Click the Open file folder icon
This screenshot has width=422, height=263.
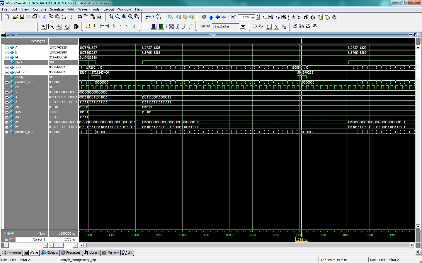point(15,17)
